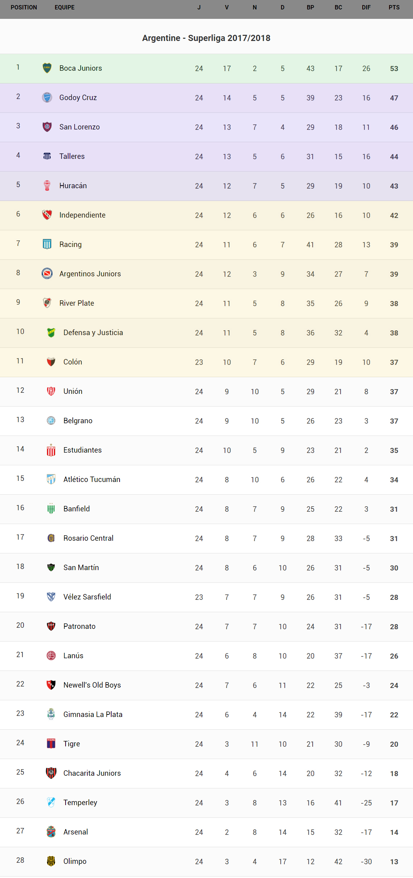Click the Chacarita Juniors crest
413x878 pixels.
[x=51, y=773]
